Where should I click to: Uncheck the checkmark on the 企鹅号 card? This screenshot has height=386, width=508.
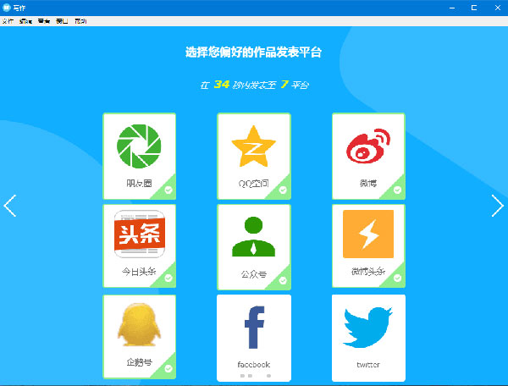click(168, 368)
